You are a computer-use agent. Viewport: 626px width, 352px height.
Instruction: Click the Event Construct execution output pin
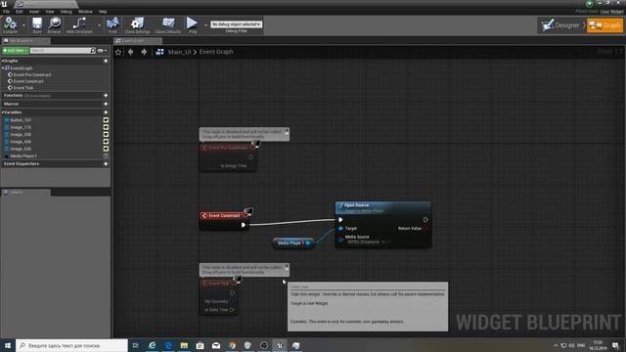244,225
